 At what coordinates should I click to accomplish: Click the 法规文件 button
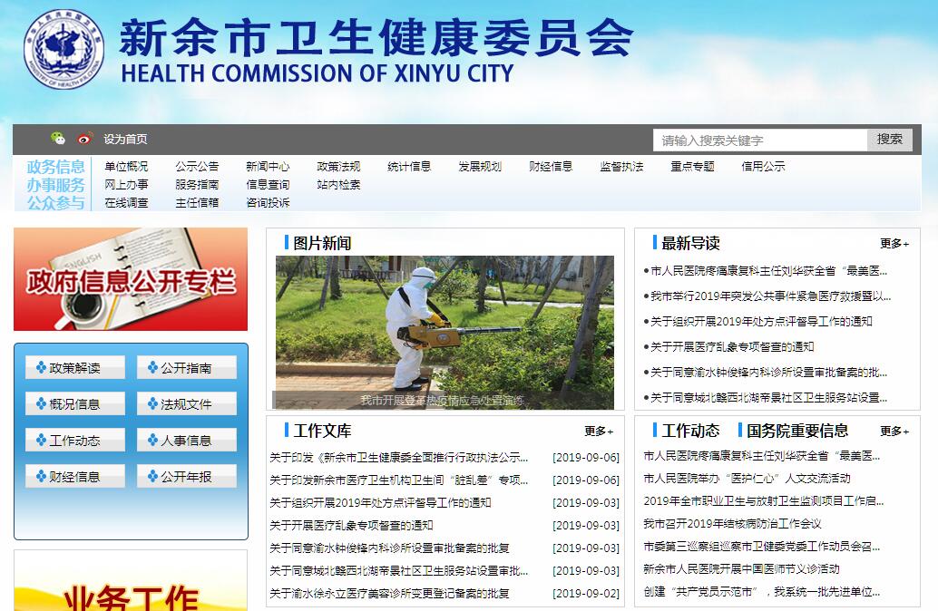coord(187,404)
